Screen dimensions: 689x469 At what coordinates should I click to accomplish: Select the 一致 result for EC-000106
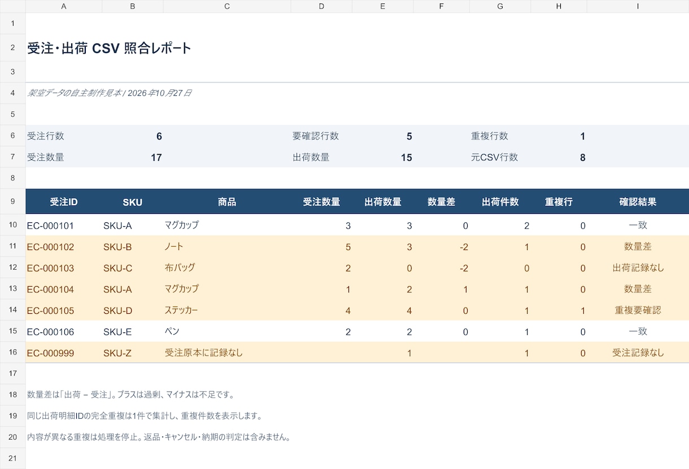click(x=638, y=331)
